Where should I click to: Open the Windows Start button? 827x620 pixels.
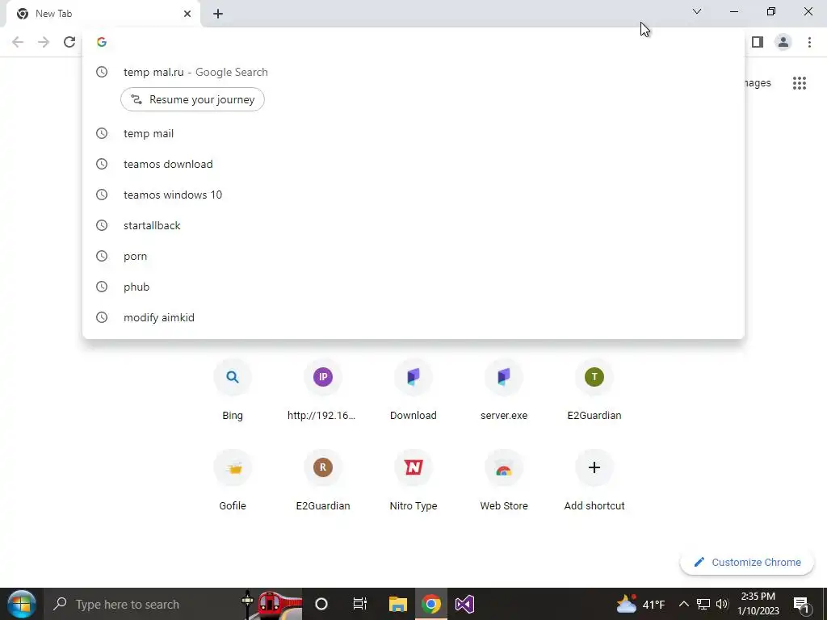[22, 604]
